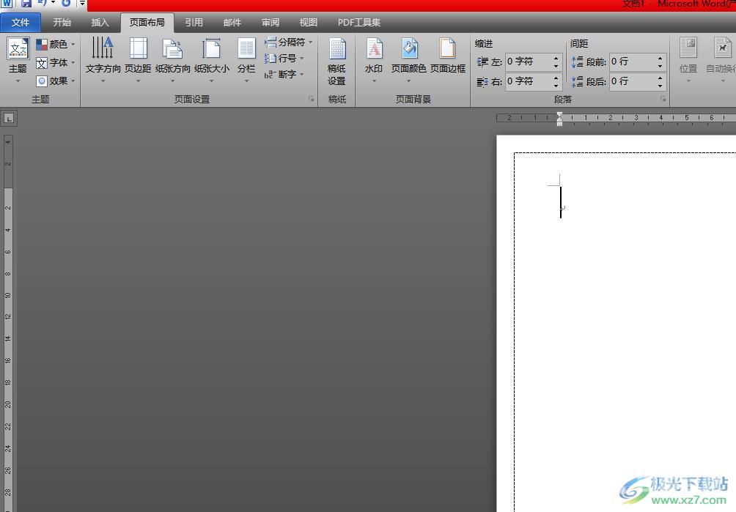
Task: Open the Undo history dropdown arrow
Action: (x=53, y=3)
